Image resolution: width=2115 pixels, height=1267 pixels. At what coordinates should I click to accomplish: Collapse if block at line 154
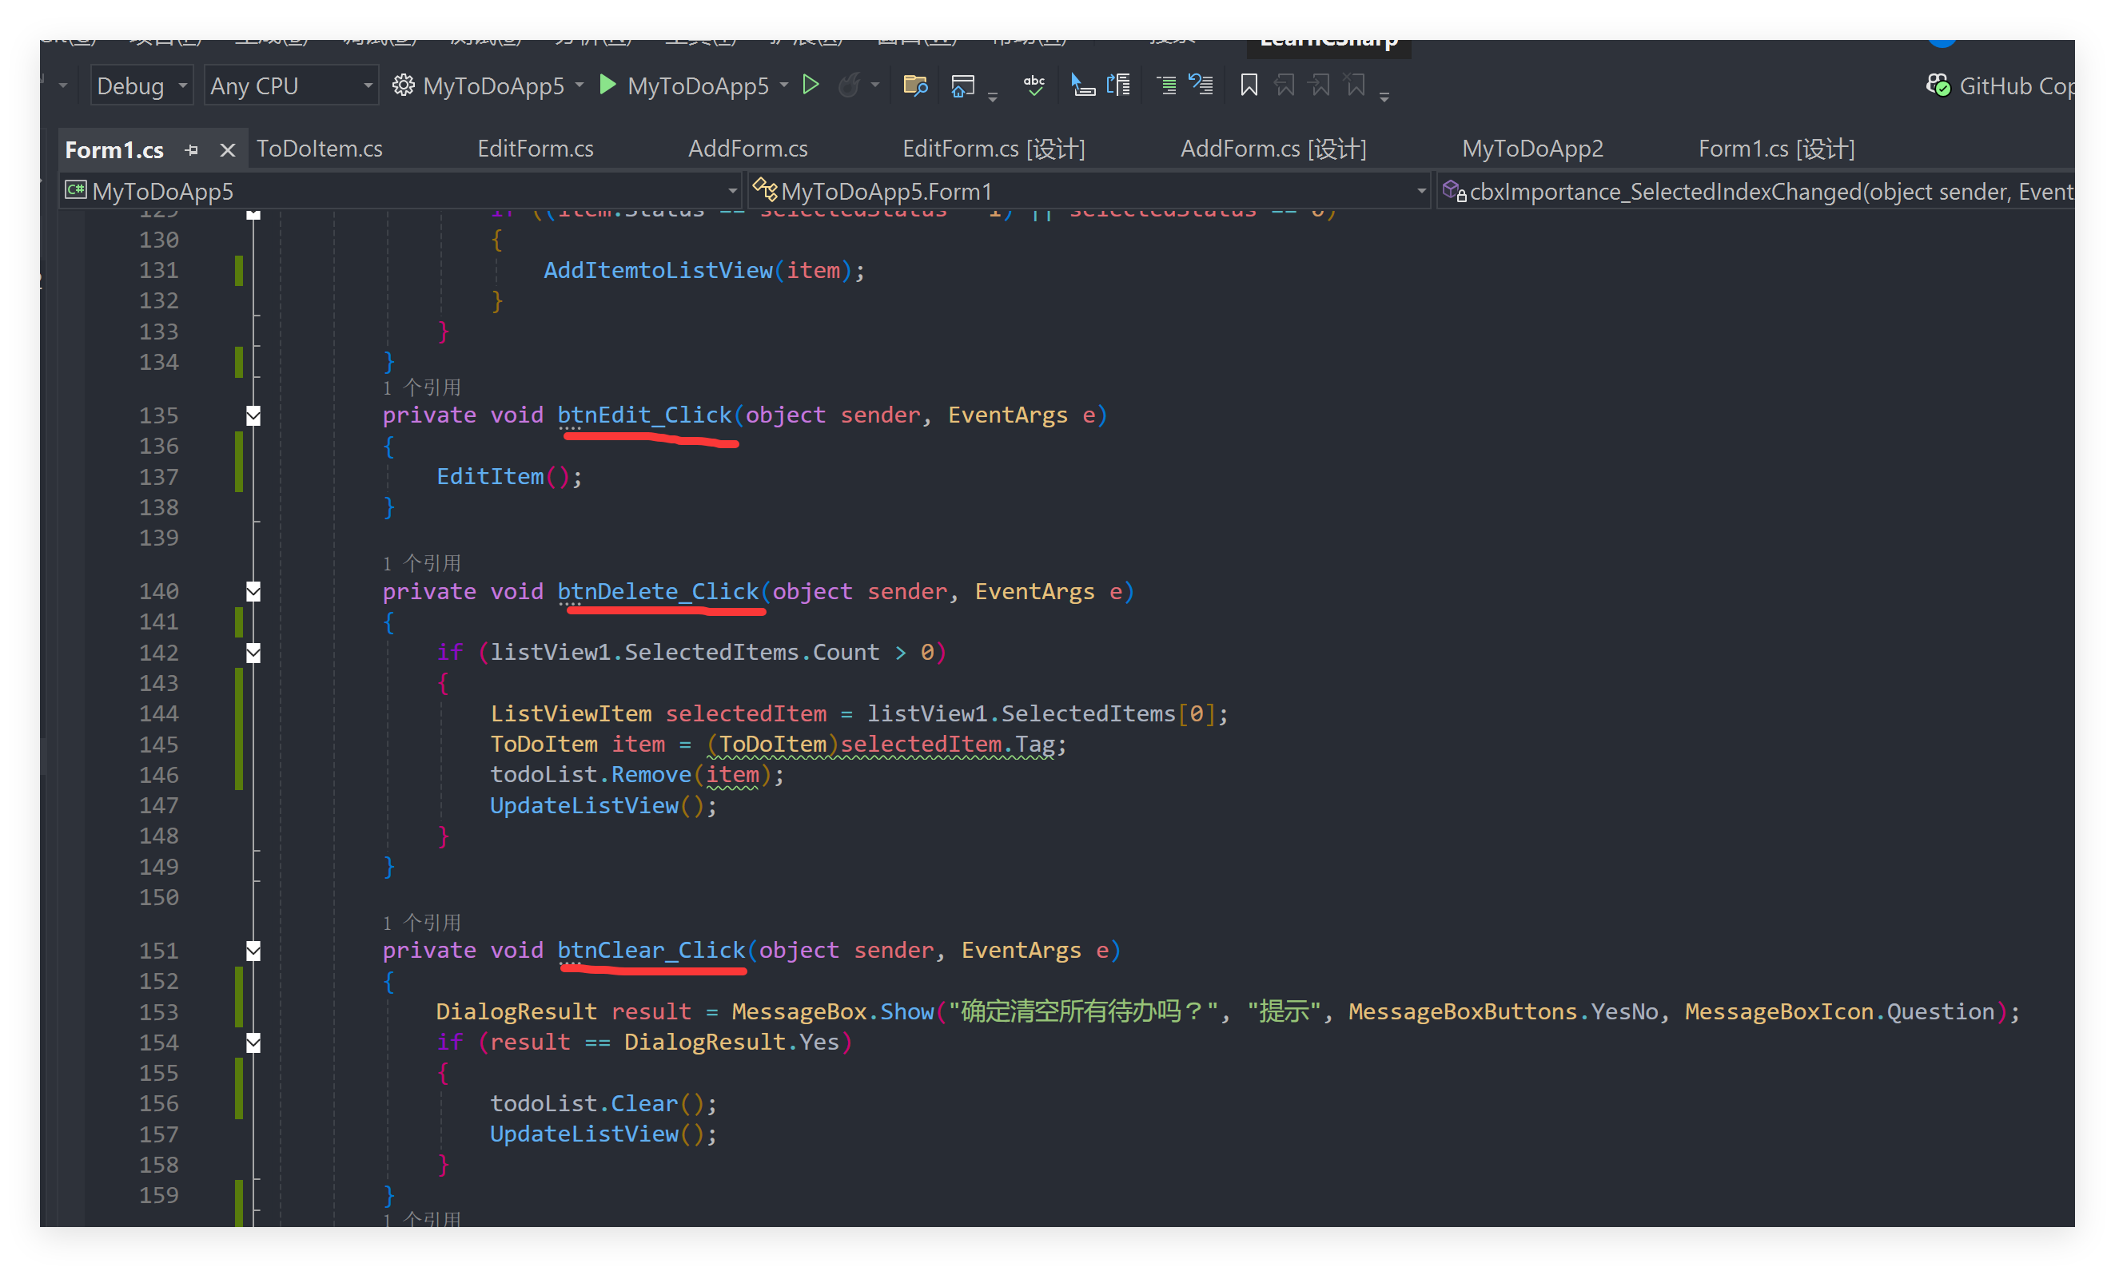point(253,1043)
